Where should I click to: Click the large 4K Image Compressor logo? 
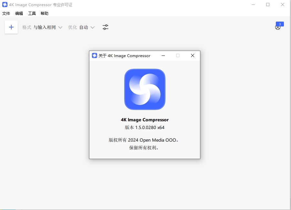[x=145, y=89]
